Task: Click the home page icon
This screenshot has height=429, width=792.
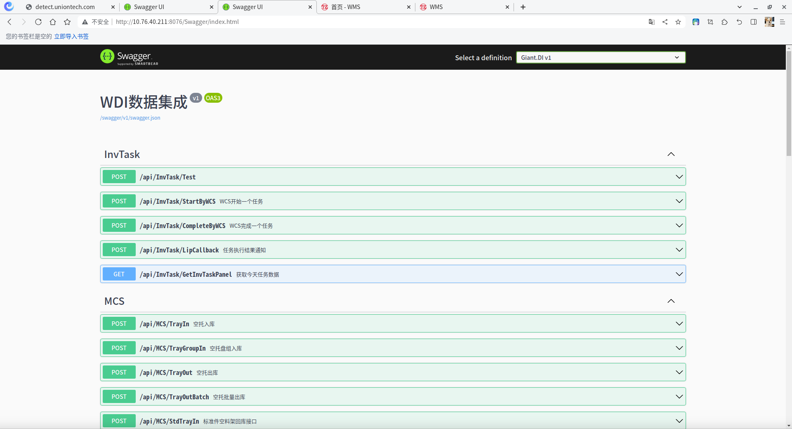Action: click(53, 22)
